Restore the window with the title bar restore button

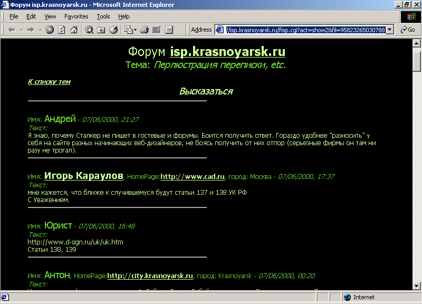[407, 5]
